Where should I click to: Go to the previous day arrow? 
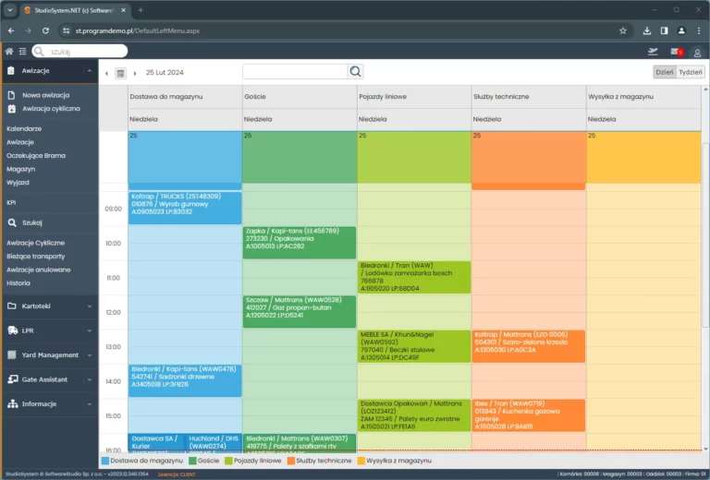coord(106,73)
